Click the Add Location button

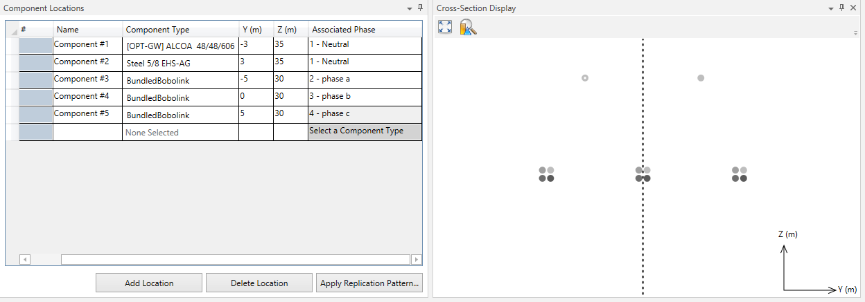pyautogui.click(x=149, y=283)
